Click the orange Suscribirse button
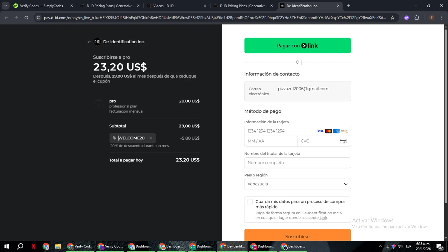The width and height of the screenshot is (448, 252). point(297,235)
